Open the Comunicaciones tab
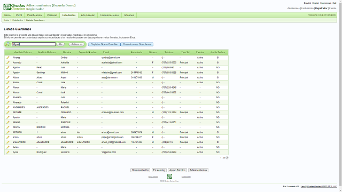Screen dimensions: 342x192 [x=109, y=15]
